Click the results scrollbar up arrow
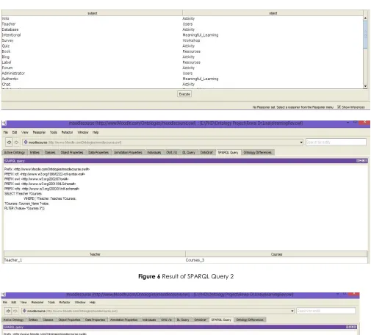 click(x=365, y=18)
